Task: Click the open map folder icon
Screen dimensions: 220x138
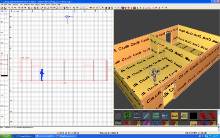Action: click(x=3, y=8)
